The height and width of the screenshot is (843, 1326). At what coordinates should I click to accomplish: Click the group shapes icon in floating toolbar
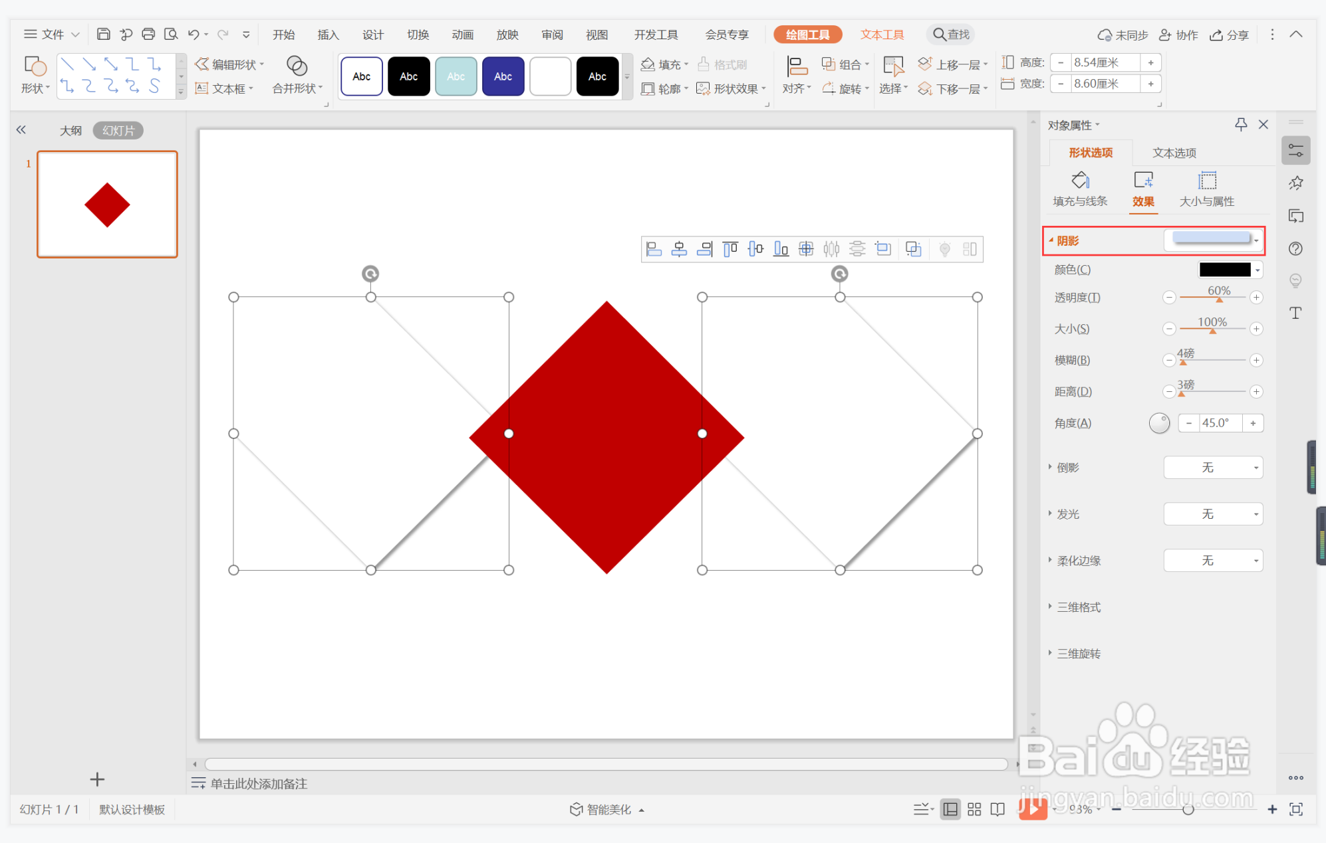(x=914, y=249)
